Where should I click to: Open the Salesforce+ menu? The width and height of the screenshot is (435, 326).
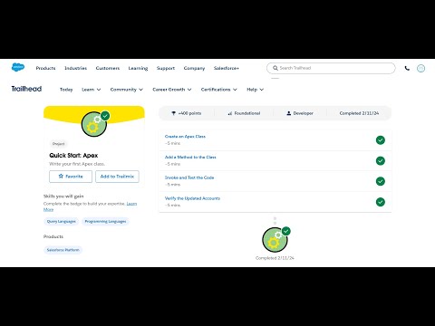coord(227,68)
